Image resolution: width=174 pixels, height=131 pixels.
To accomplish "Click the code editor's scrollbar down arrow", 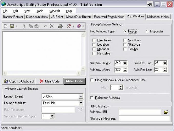I will [83, 68].
